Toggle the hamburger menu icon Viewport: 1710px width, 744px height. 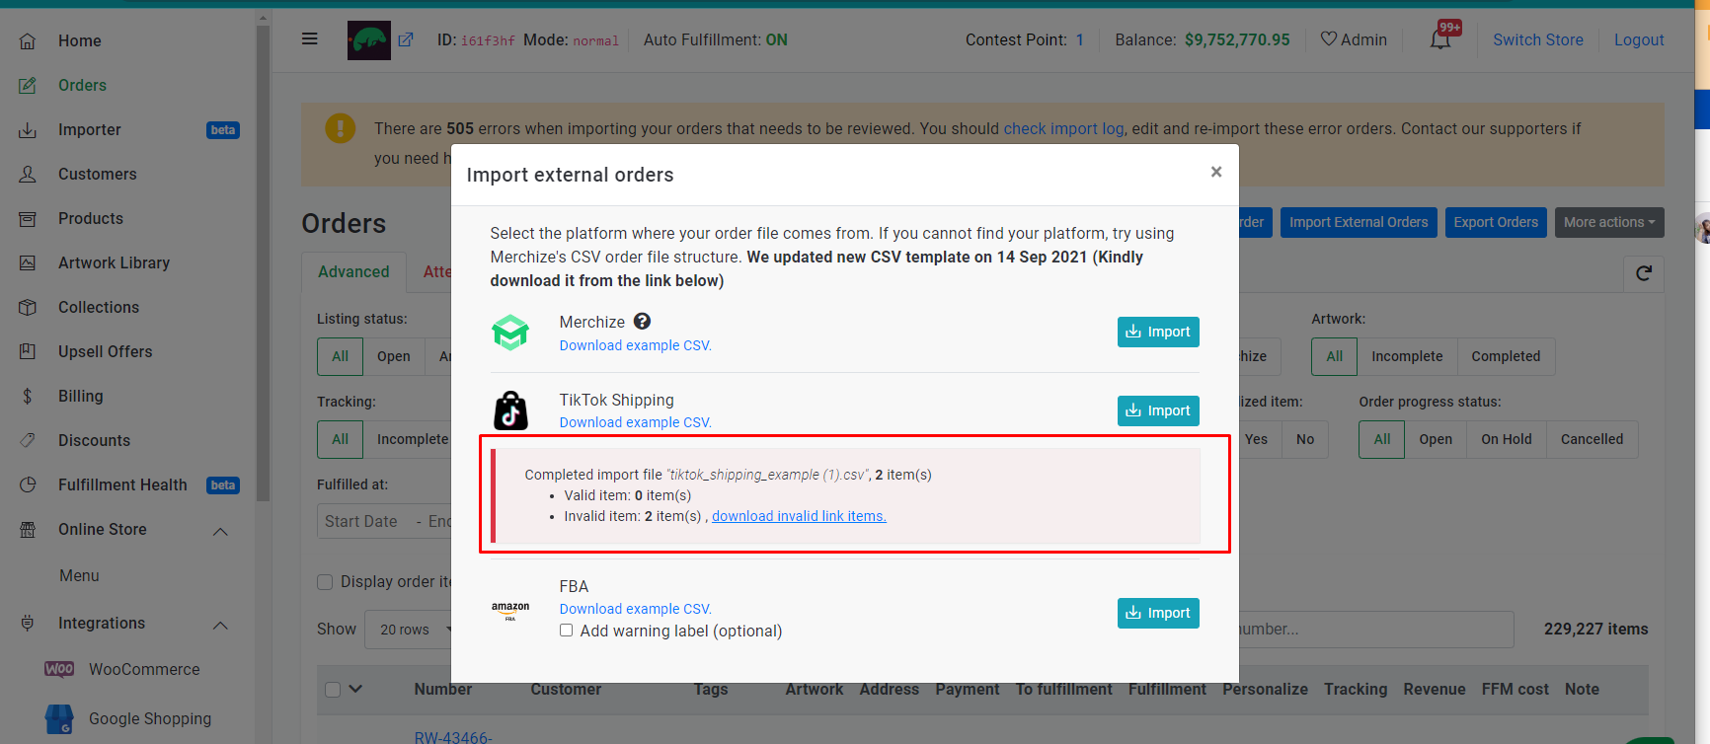click(x=310, y=39)
